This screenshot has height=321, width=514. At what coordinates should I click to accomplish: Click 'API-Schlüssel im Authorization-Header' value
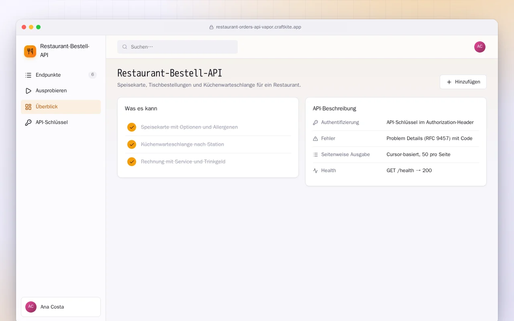pyautogui.click(x=430, y=122)
